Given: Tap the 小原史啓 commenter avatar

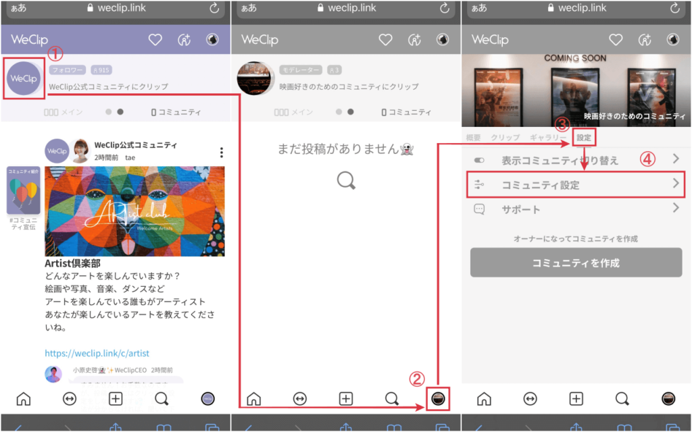Looking at the screenshot, I should (53, 374).
